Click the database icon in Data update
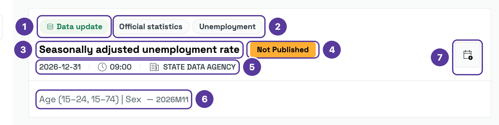 50,27
